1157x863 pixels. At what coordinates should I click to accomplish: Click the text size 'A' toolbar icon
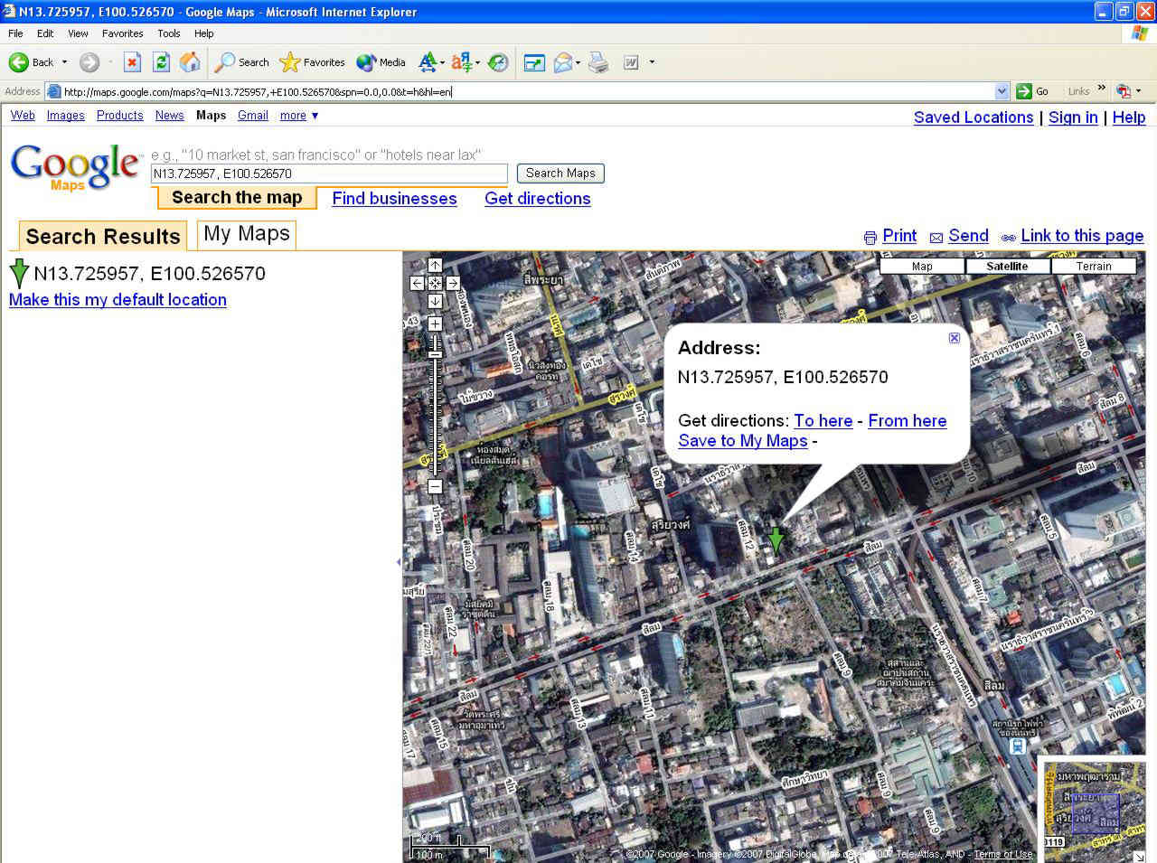click(428, 62)
